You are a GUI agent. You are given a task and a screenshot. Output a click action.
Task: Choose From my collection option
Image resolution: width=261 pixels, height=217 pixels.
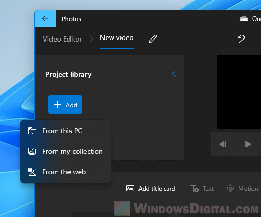pyautogui.click(x=65, y=151)
